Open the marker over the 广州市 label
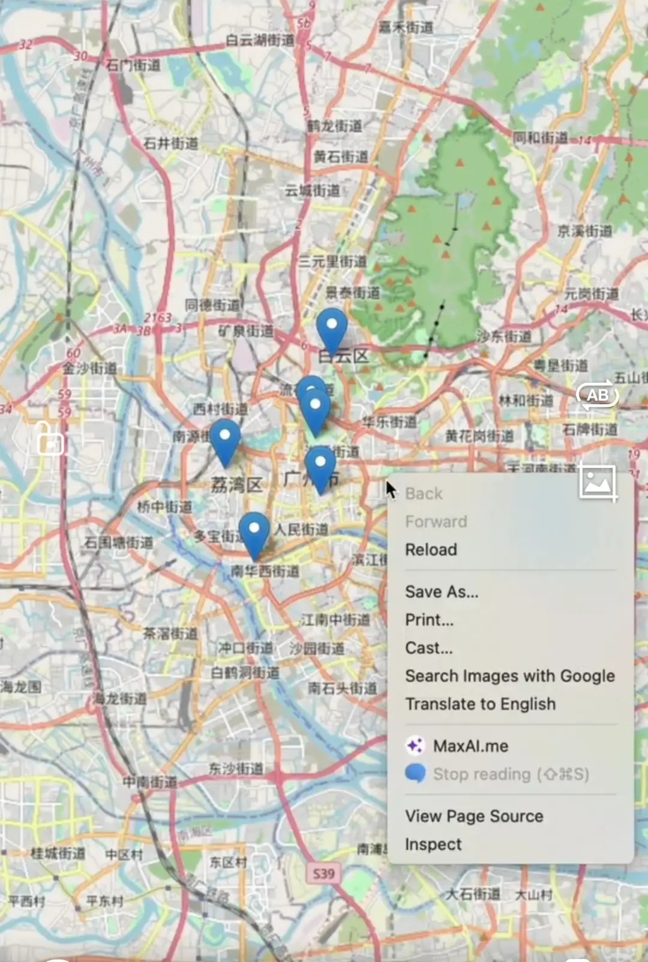This screenshot has width=648, height=962. point(320,465)
